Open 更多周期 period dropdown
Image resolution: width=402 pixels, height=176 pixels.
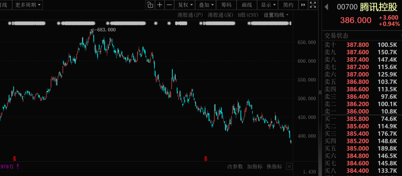pyautogui.click(x=28, y=5)
